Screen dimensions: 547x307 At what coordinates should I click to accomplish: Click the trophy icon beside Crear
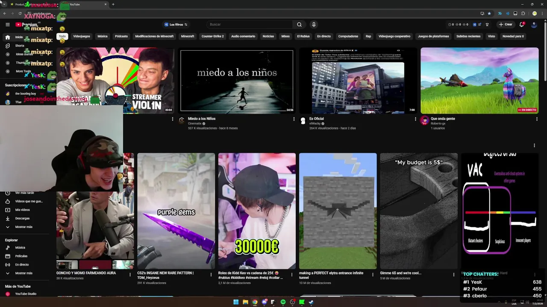[487, 24]
